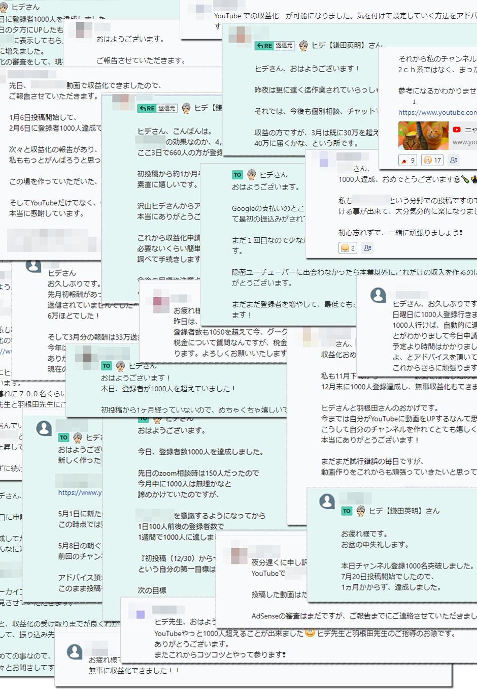Screen dimensions: 477x691
Task: Click default user avatar of お盆の中失礼します message
Action: (327, 501)
